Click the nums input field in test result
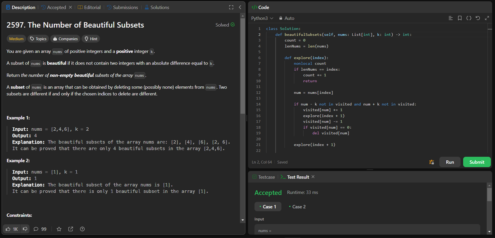This screenshot has width=495, height=238. coord(367,230)
